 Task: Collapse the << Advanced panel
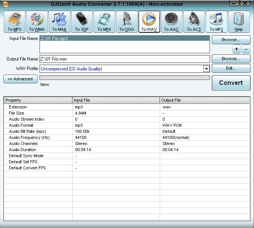[x=21, y=79]
